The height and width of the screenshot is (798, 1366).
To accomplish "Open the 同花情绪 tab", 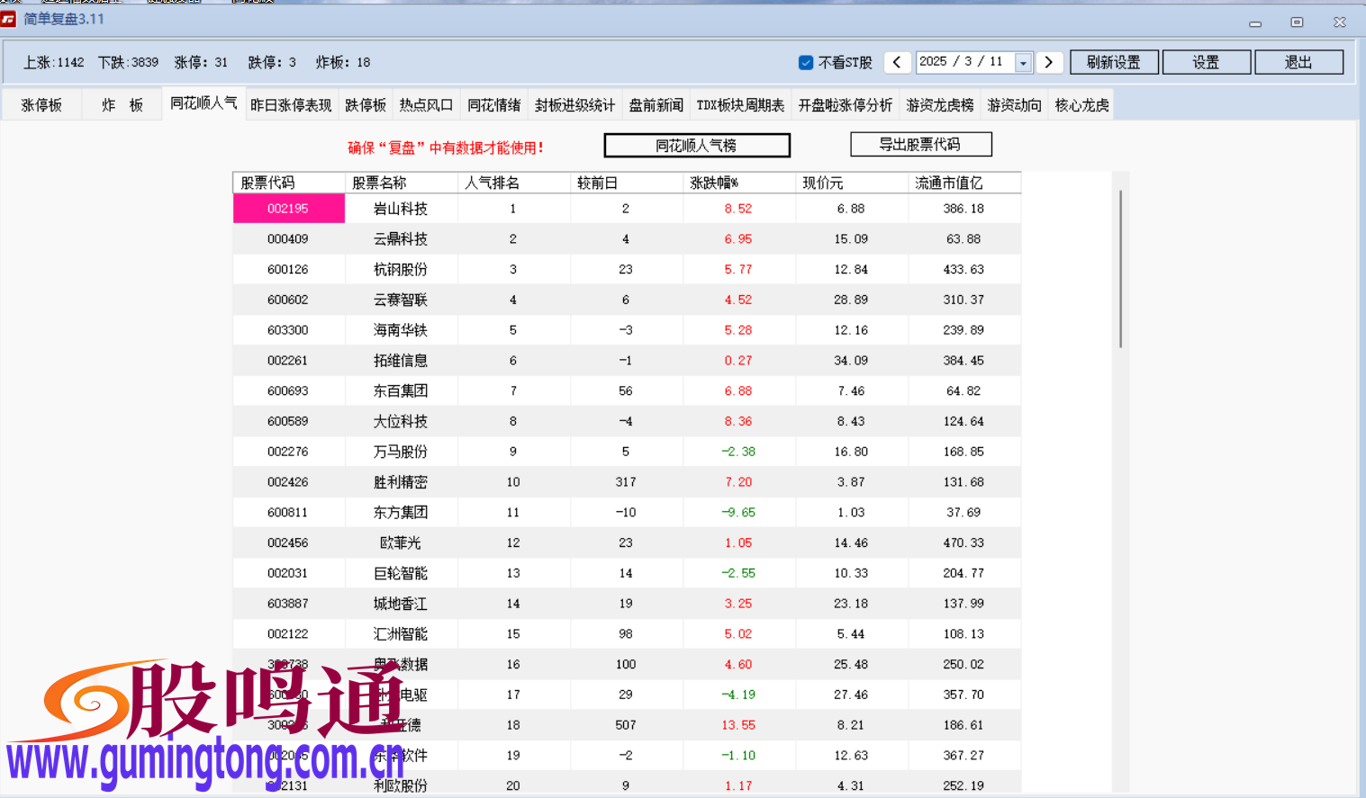I will click(x=494, y=103).
